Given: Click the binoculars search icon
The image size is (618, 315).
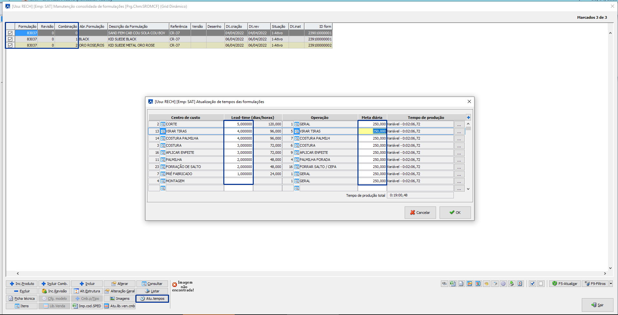Looking at the screenshot, I should coord(444,284).
